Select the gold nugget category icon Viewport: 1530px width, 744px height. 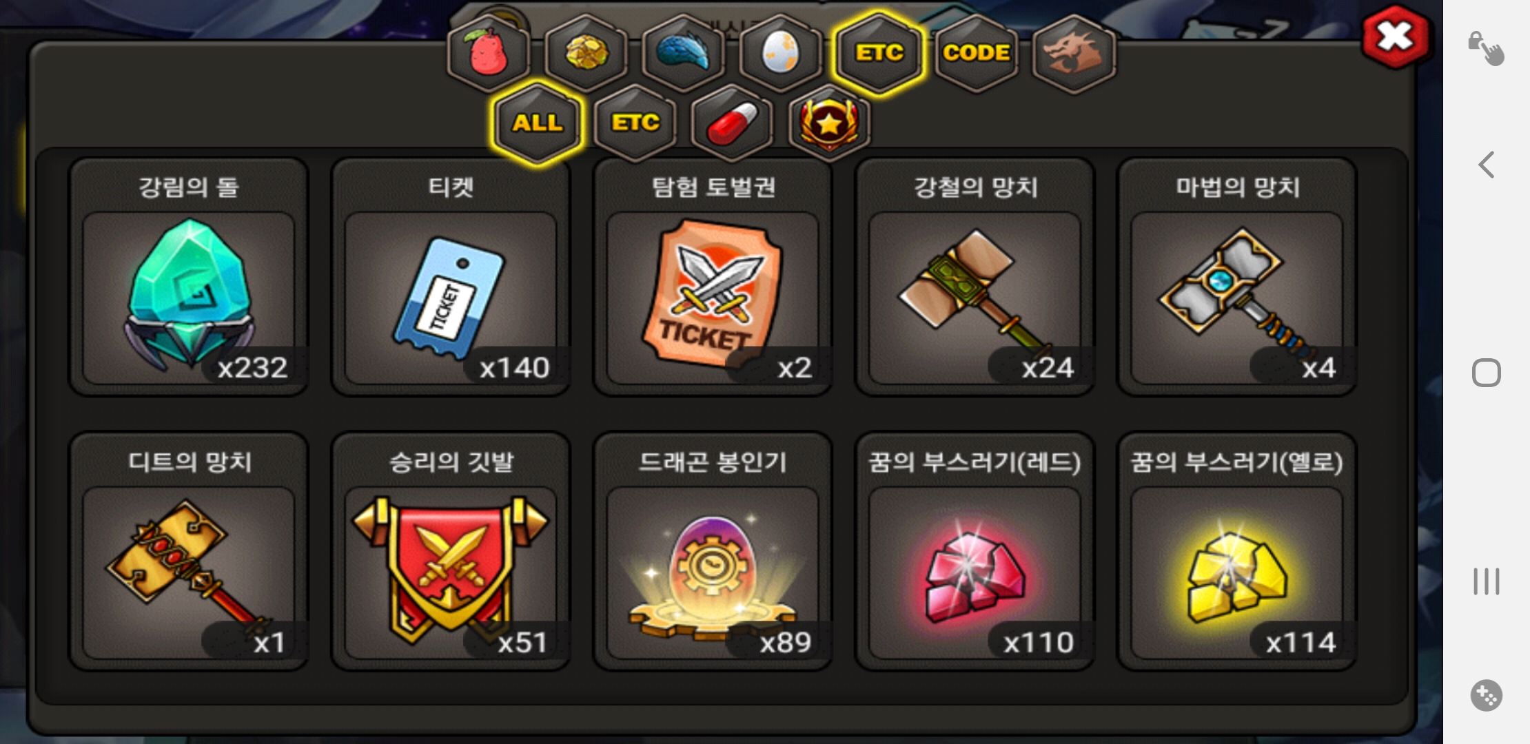click(x=586, y=53)
